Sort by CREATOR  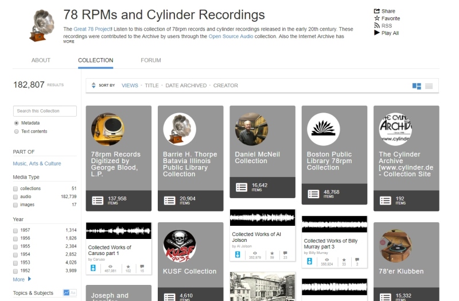coord(225,86)
